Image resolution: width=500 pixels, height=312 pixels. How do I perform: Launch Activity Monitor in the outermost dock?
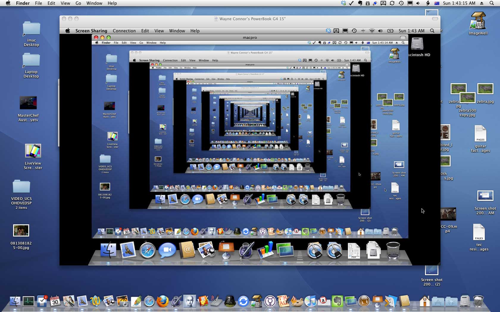(29, 301)
